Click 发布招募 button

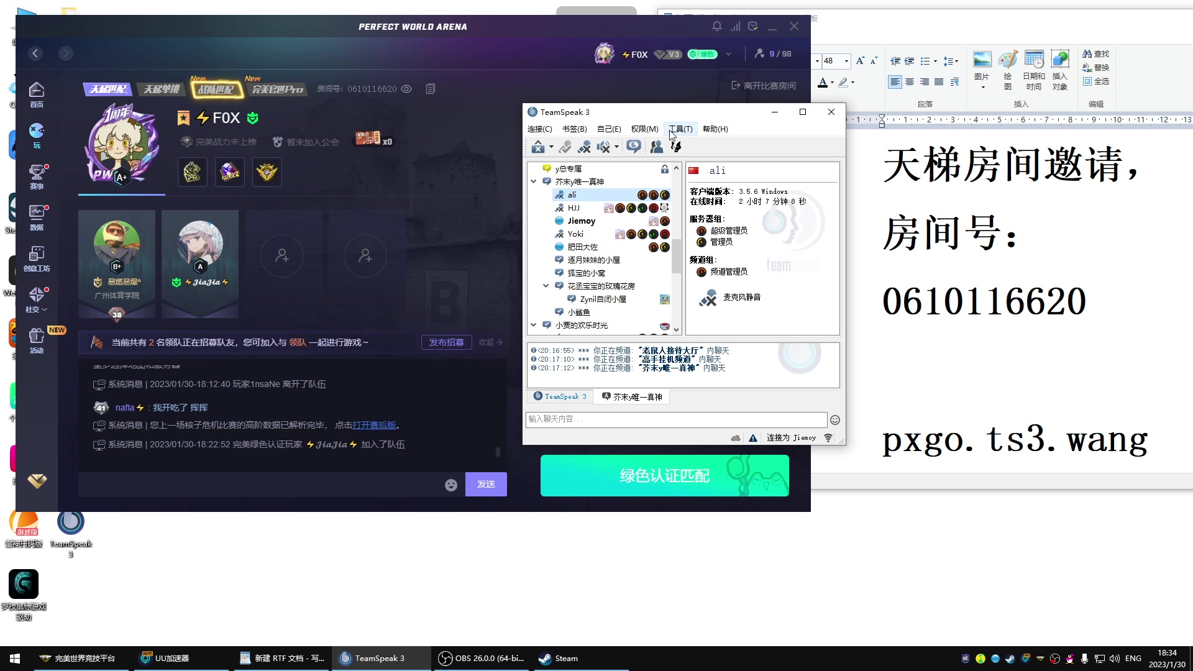pos(446,342)
